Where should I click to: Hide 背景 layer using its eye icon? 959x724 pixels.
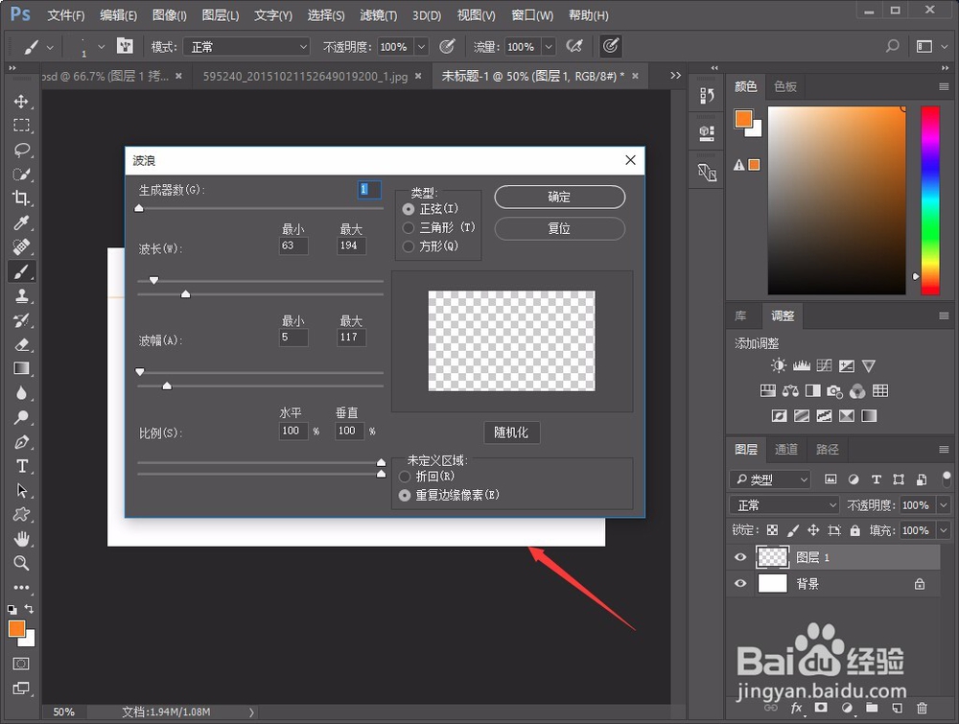740,583
